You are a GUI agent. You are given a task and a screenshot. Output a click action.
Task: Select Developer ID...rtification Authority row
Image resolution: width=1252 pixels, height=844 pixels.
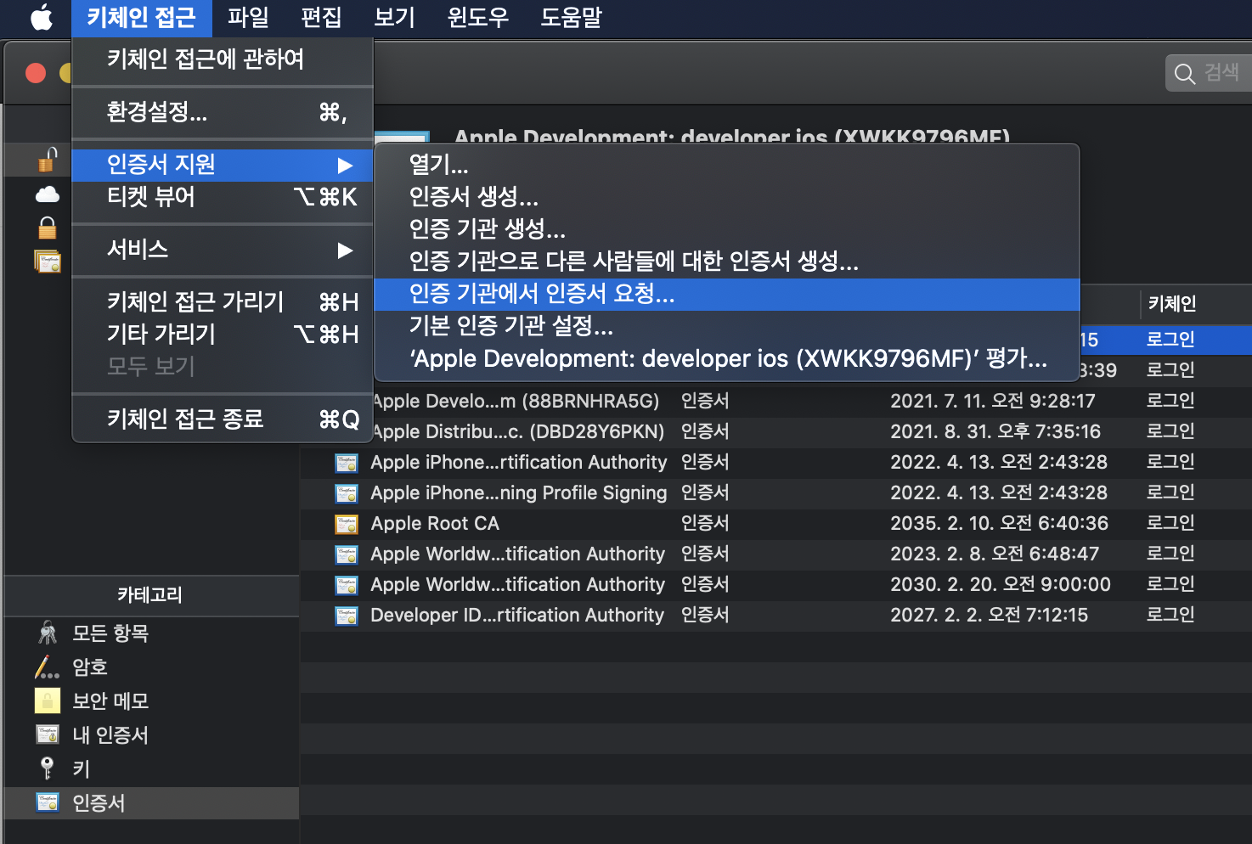point(775,616)
